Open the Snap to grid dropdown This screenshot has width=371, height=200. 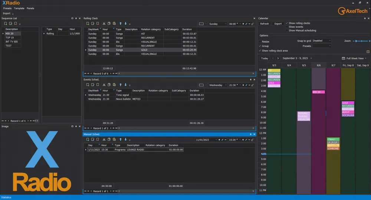pos(322,41)
